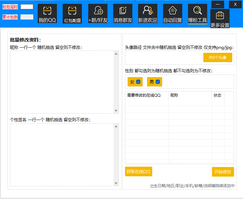This screenshot has height=199, width=243.
Task: Click the nickname list scroll-down arrow
Action: click(x=116, y=111)
